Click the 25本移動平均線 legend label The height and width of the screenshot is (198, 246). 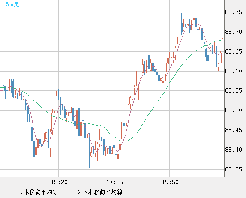coord(100,192)
